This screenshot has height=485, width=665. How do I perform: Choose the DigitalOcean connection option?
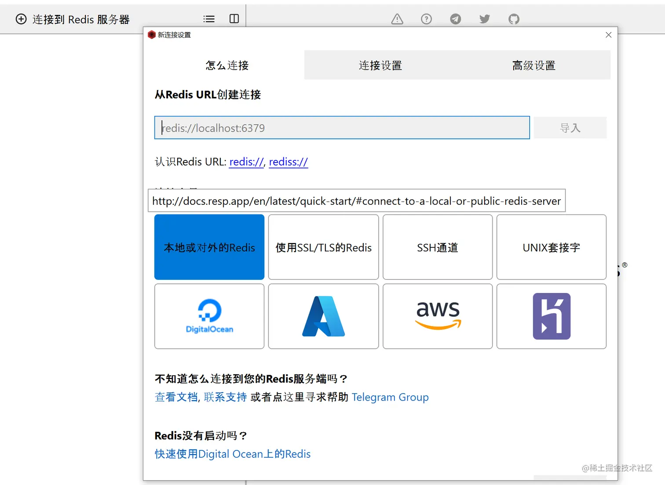[x=209, y=316]
